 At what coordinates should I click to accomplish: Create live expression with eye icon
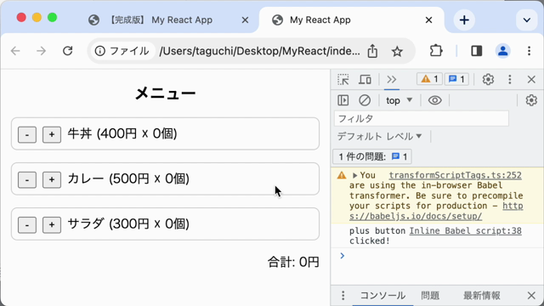click(x=434, y=100)
